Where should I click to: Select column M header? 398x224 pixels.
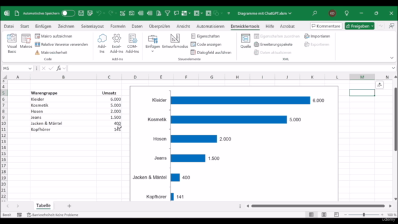click(362, 77)
